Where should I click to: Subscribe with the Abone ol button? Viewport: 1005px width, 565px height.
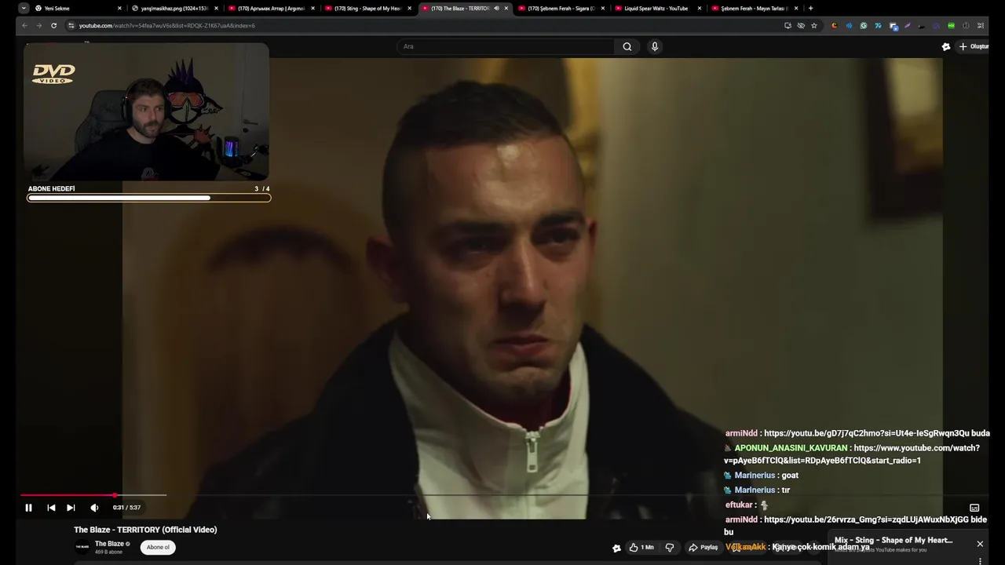click(x=158, y=547)
